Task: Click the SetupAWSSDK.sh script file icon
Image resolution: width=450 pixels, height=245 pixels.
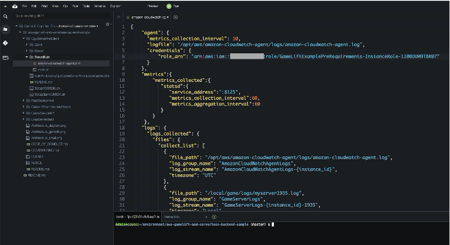Action: click(31, 88)
